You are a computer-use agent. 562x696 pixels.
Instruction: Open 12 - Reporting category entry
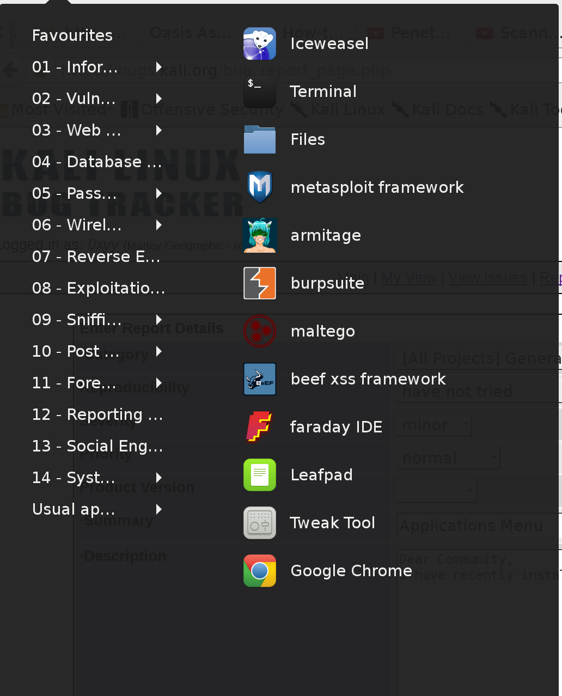97,414
